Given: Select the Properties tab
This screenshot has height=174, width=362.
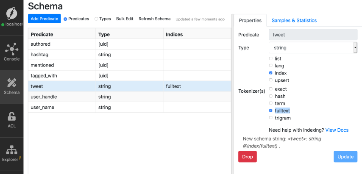Looking at the screenshot, I should (x=250, y=20).
